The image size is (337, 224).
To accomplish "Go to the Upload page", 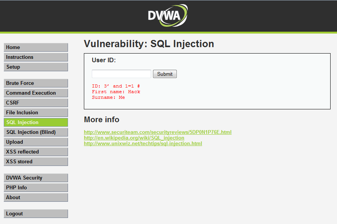I will 36,142.
